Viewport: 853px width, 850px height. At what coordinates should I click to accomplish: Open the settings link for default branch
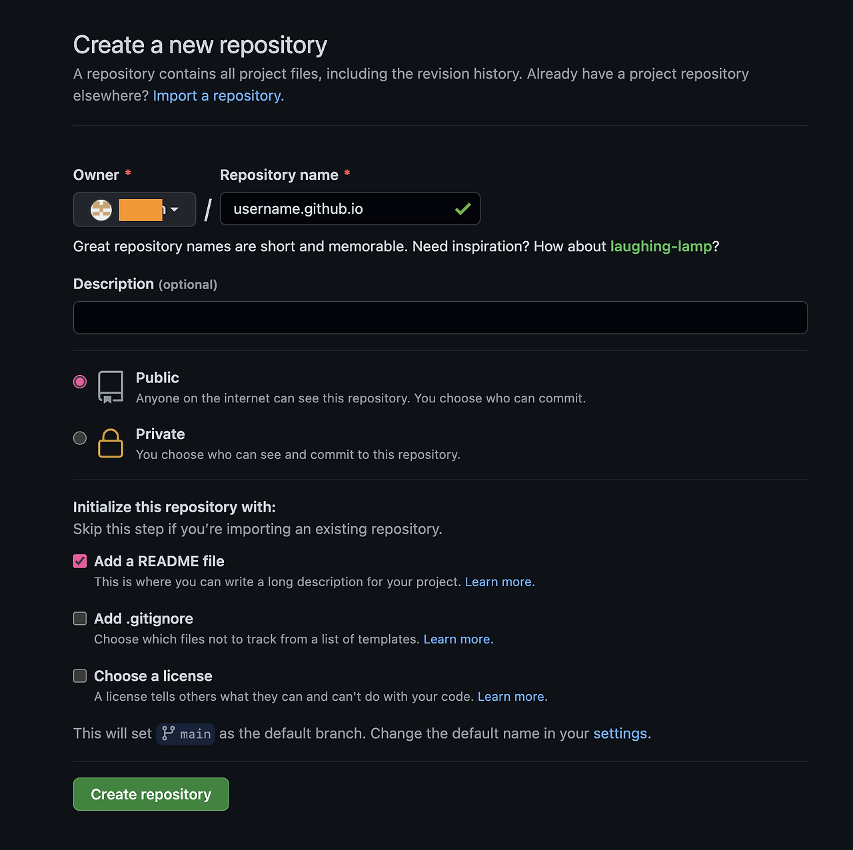[x=620, y=733]
